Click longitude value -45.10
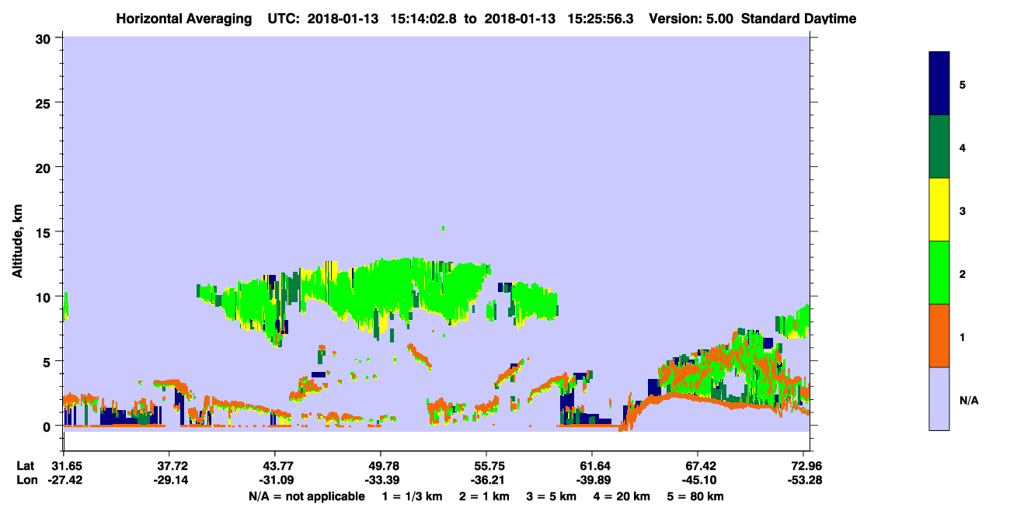The width and height of the screenshot is (1010, 518). pos(698,480)
